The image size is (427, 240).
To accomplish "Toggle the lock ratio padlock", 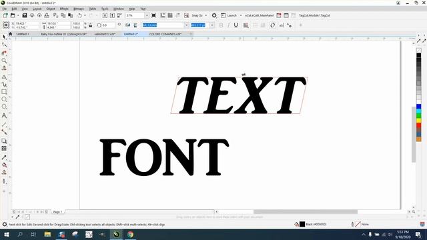I will [x=91, y=25].
